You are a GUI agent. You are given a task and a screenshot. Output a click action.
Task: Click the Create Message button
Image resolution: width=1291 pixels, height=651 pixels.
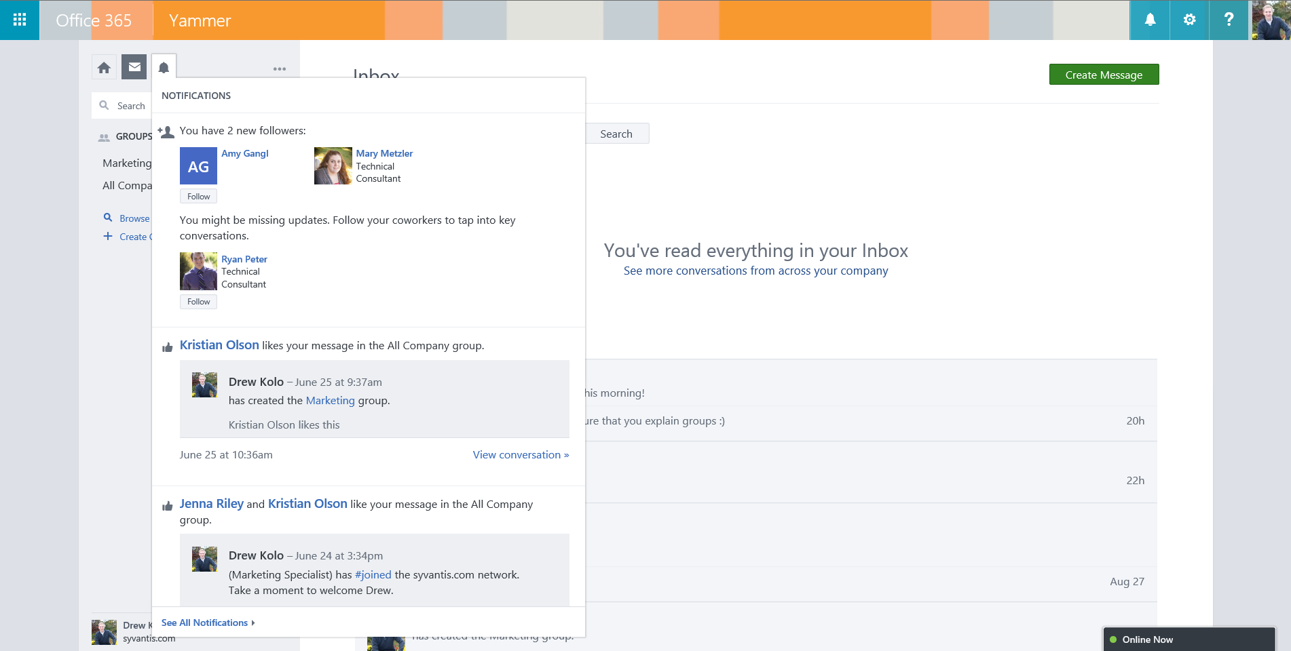[x=1104, y=75]
